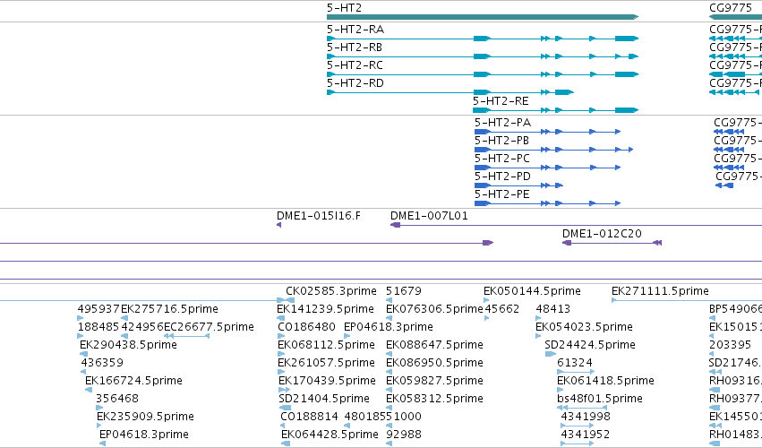Viewport: 762px width, 448px height.
Task: Open the EK271111.5prime EST
Action: (x=687, y=300)
